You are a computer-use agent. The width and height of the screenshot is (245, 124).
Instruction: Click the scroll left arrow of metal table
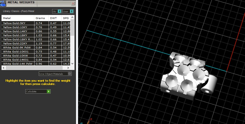[4, 68]
